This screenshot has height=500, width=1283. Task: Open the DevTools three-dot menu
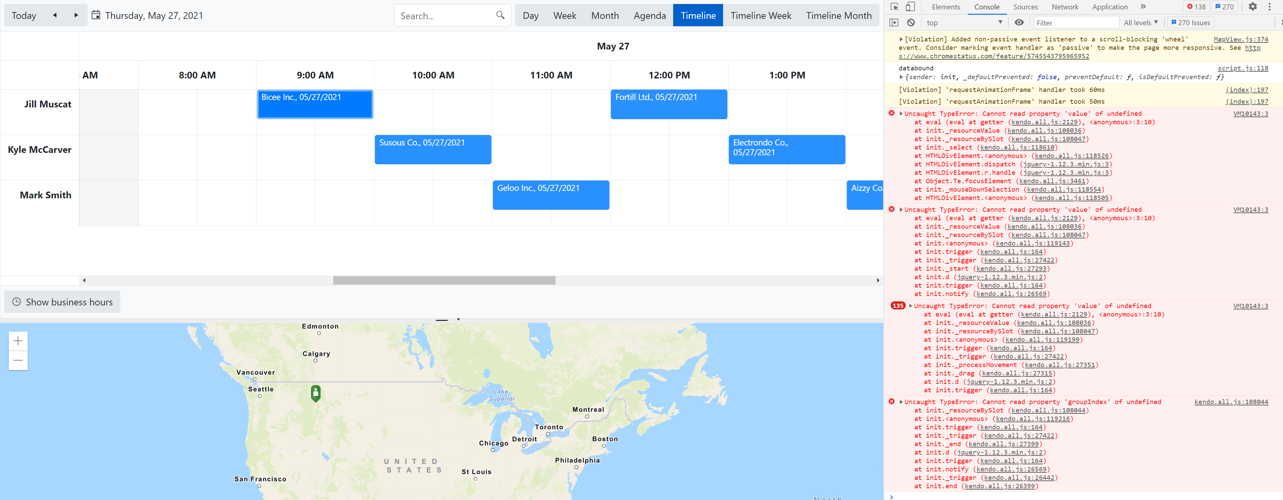pos(1270,7)
